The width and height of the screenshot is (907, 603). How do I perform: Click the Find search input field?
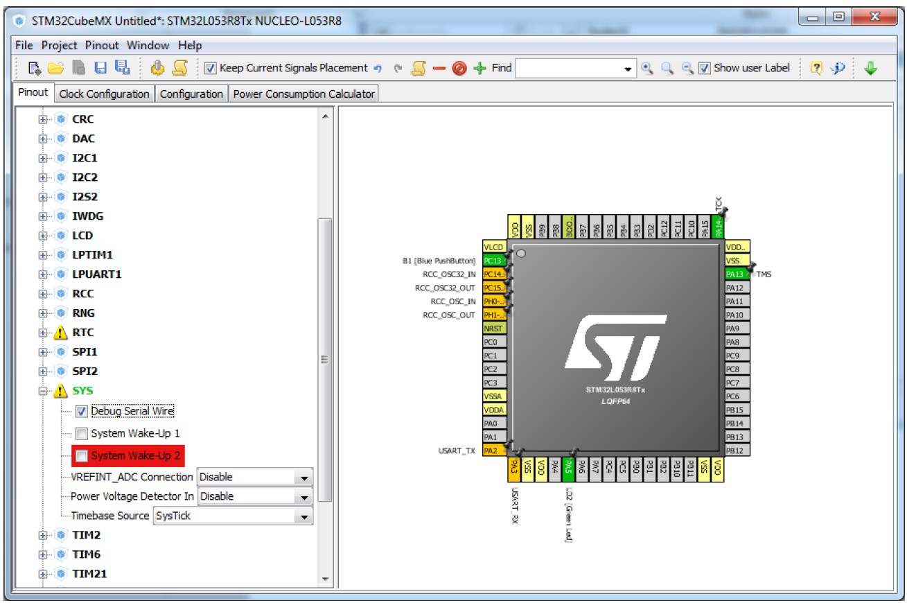coord(568,69)
